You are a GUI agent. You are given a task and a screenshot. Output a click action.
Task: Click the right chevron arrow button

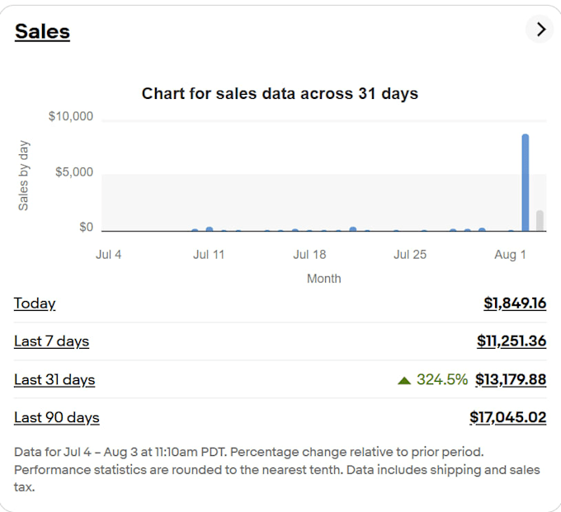tap(540, 29)
